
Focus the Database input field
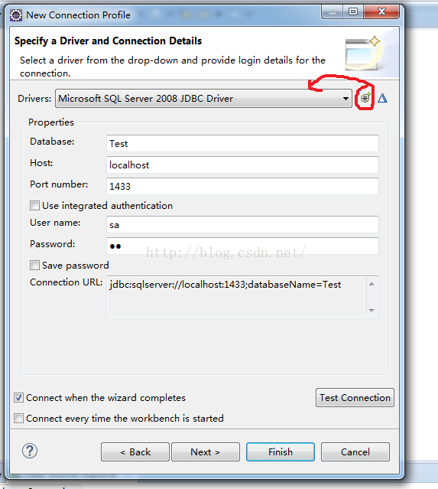click(x=242, y=143)
